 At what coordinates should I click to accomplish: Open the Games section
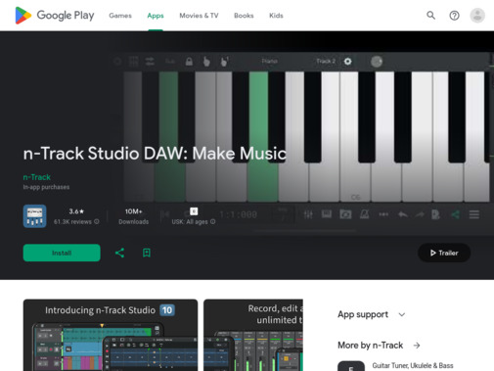[120, 16]
